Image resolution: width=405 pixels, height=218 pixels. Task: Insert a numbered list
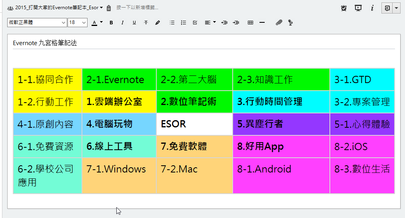click(184, 23)
